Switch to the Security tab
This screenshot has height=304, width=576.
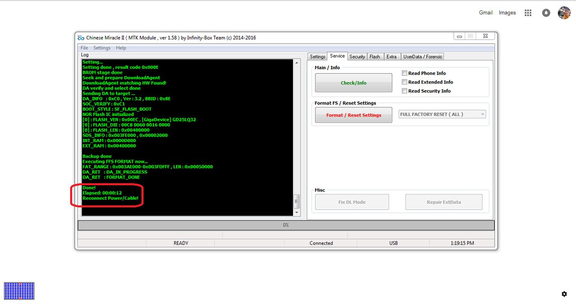[x=357, y=57]
